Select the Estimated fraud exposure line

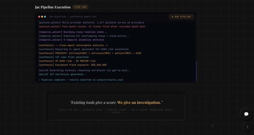(72, 65)
